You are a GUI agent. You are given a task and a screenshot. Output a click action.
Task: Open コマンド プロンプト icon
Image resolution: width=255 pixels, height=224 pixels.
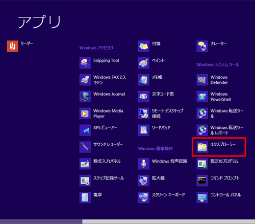[202, 181]
